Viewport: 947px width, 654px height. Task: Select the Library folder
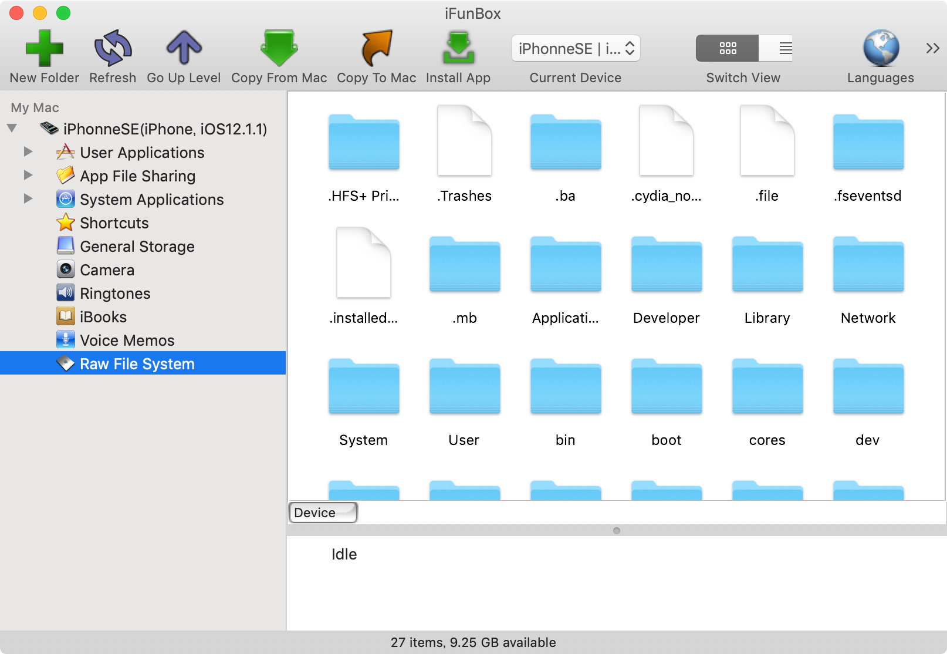(767, 265)
